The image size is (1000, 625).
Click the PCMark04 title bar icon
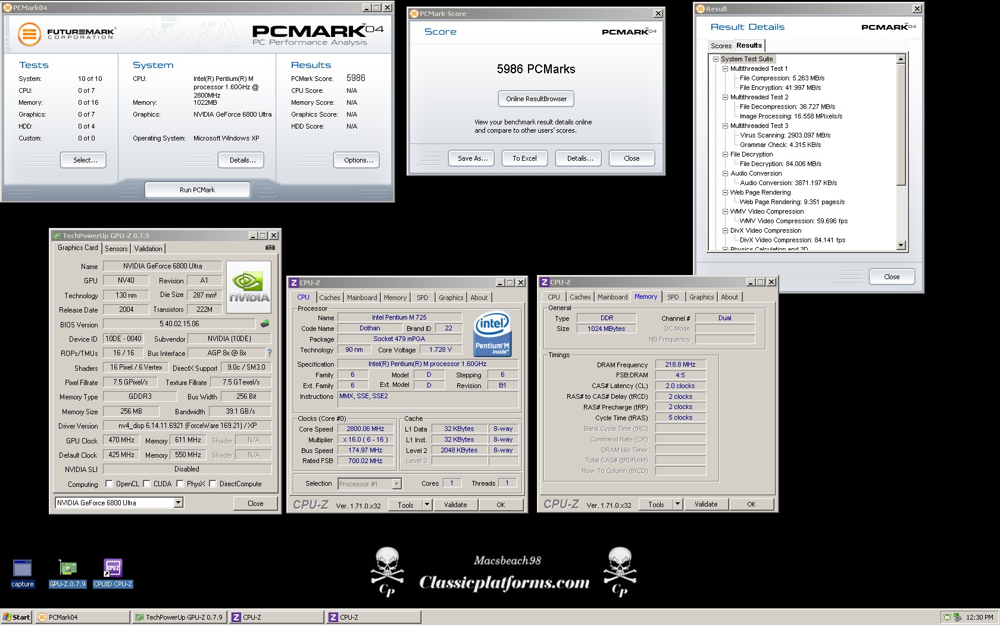pyautogui.click(x=8, y=8)
